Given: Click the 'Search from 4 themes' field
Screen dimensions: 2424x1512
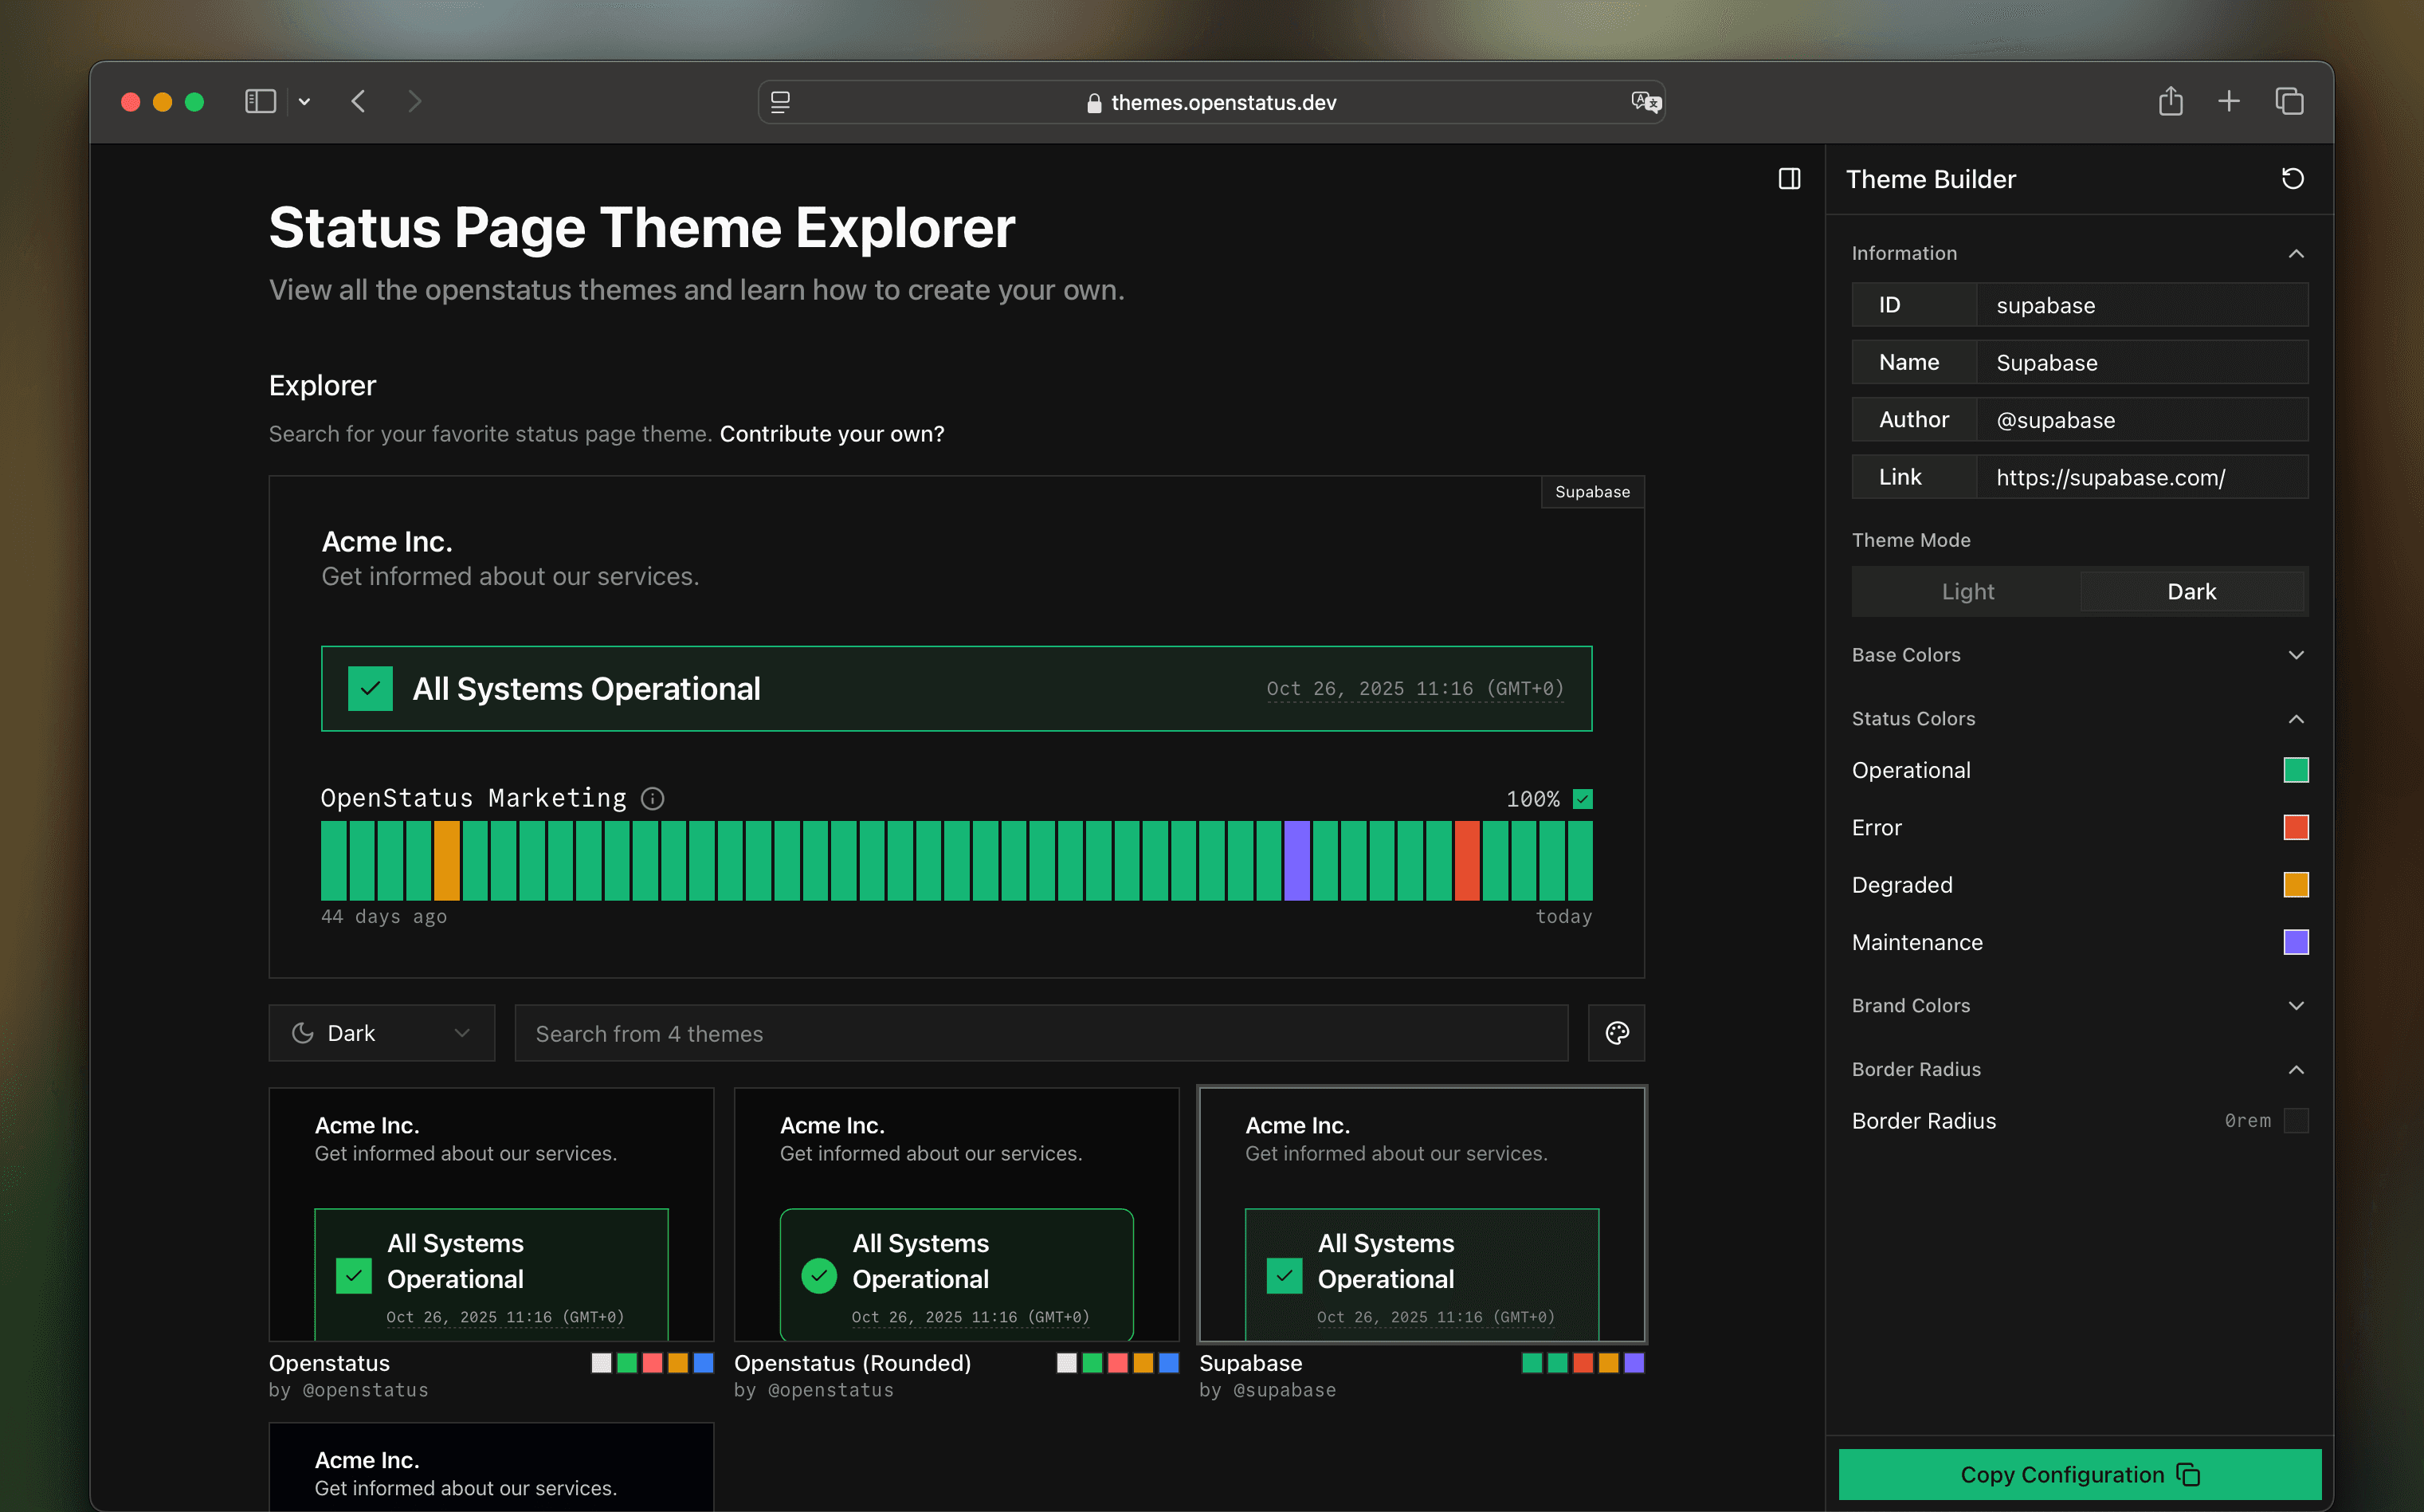Looking at the screenshot, I should (x=1041, y=1033).
